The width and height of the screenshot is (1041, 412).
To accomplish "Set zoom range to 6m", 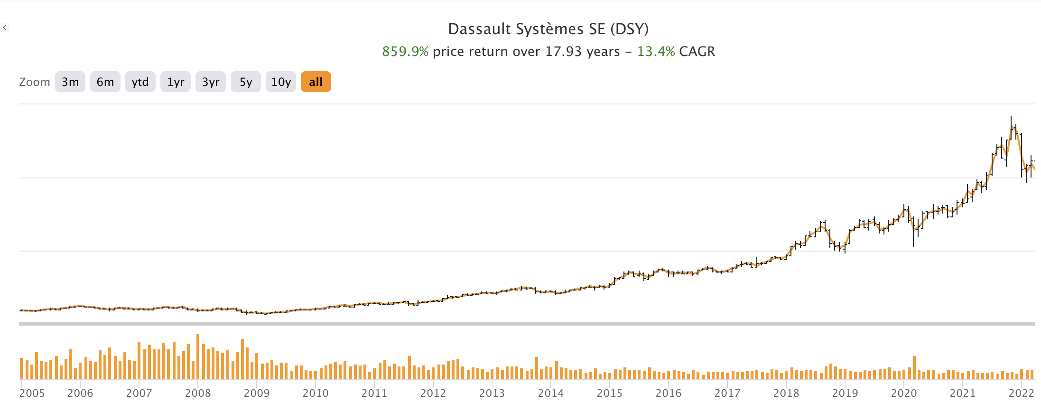I will (105, 82).
